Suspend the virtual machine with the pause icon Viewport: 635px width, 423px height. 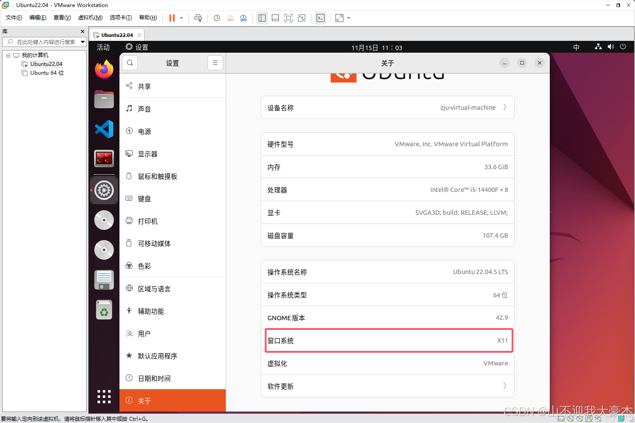tap(171, 18)
